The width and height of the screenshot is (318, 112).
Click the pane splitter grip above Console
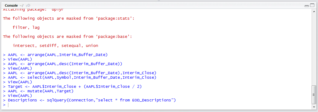click(159, 1)
